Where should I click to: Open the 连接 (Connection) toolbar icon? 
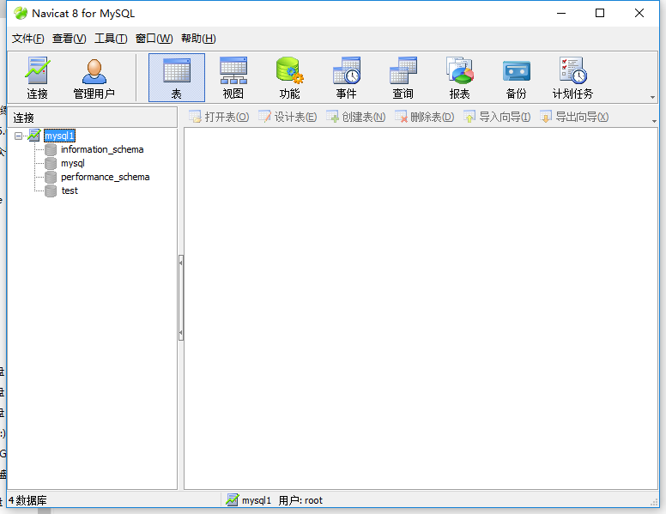[38, 78]
